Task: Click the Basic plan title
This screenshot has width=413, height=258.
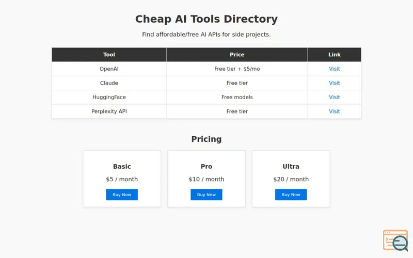Action: tap(122, 166)
